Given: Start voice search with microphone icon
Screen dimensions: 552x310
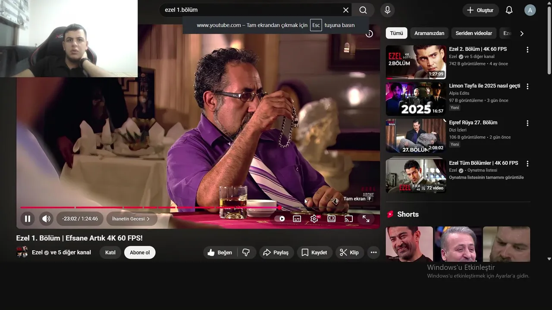Looking at the screenshot, I should [x=387, y=10].
